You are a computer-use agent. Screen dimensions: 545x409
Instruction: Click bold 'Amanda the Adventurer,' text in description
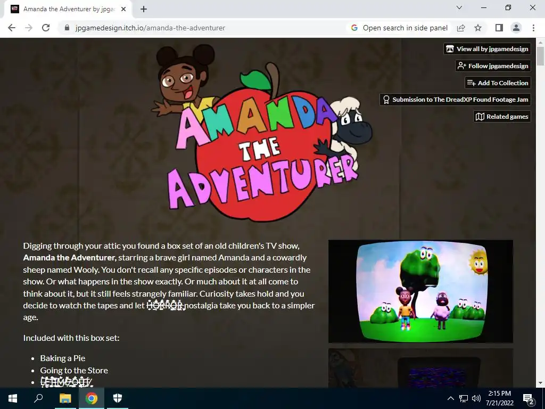pyautogui.click(x=70, y=258)
